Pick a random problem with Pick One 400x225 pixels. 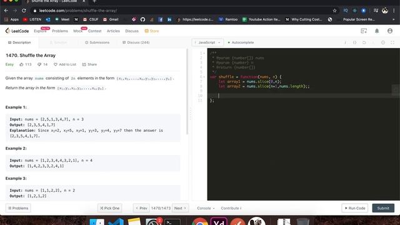coord(110,208)
